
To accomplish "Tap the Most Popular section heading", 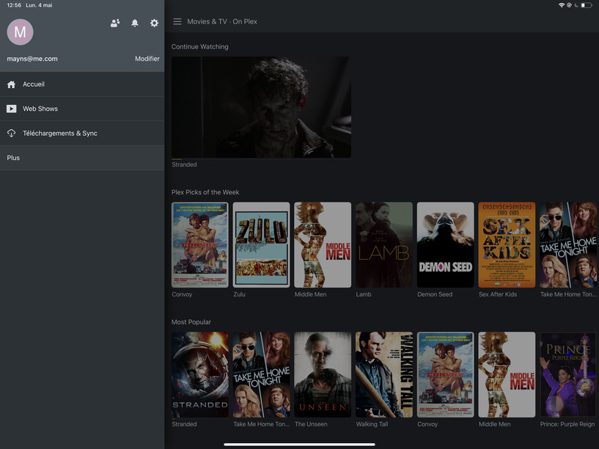I will [191, 322].
